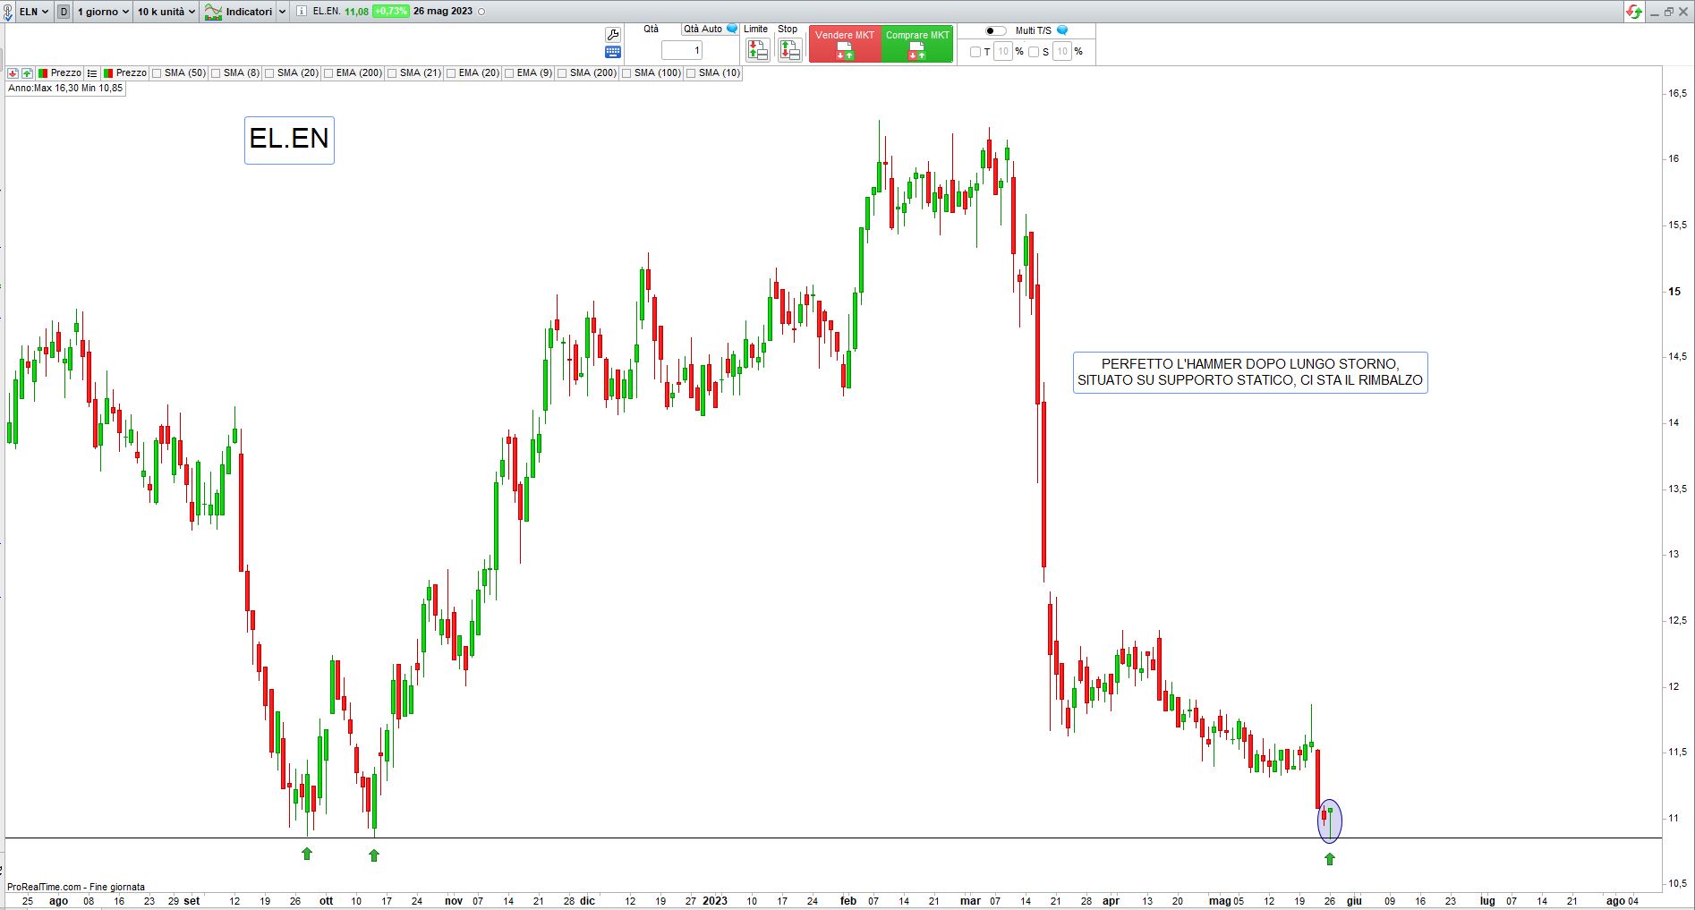Open the wrench settings for trading toolbar

(x=613, y=34)
